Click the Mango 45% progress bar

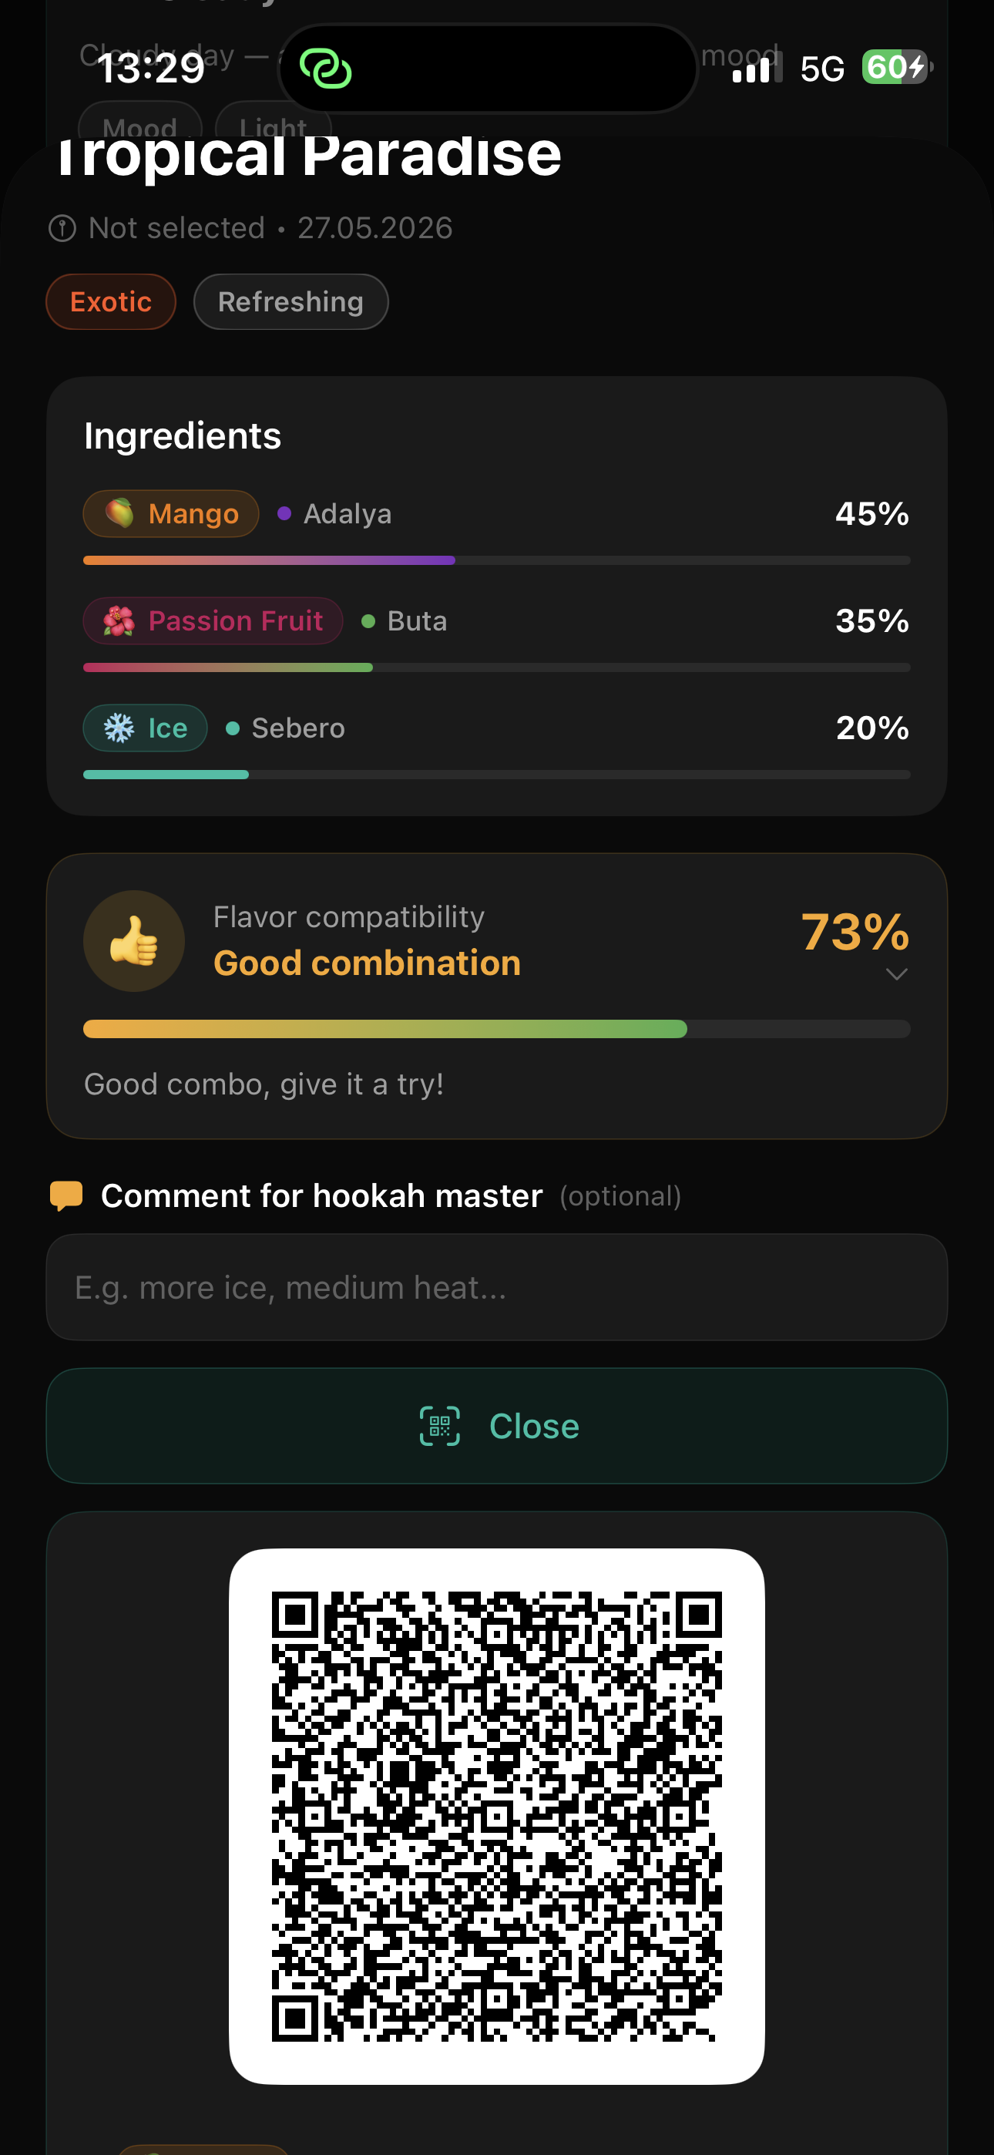pos(497,560)
